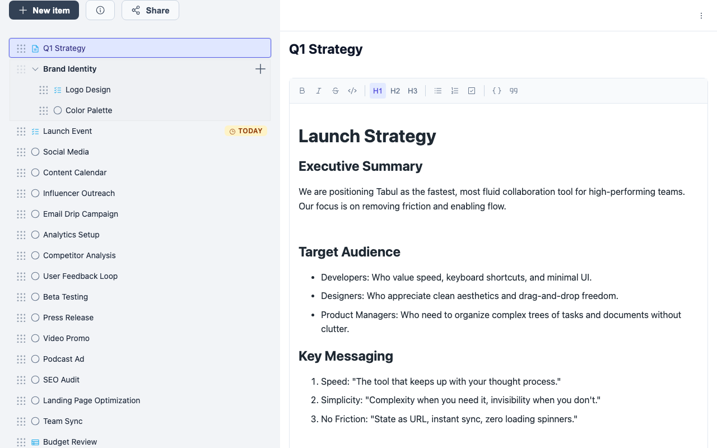Viewport: 717px width, 448px height.
Task: Insert a blockquote
Action: [514, 91]
